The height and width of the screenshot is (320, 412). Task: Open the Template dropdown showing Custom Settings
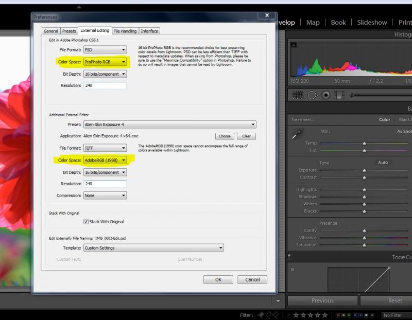153,248
